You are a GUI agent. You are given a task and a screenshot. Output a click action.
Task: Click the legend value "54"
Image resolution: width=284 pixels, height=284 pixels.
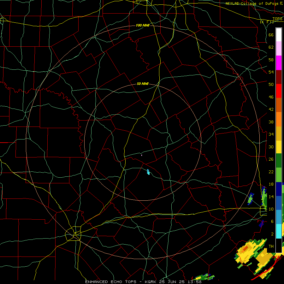pyautogui.click(x=271, y=72)
